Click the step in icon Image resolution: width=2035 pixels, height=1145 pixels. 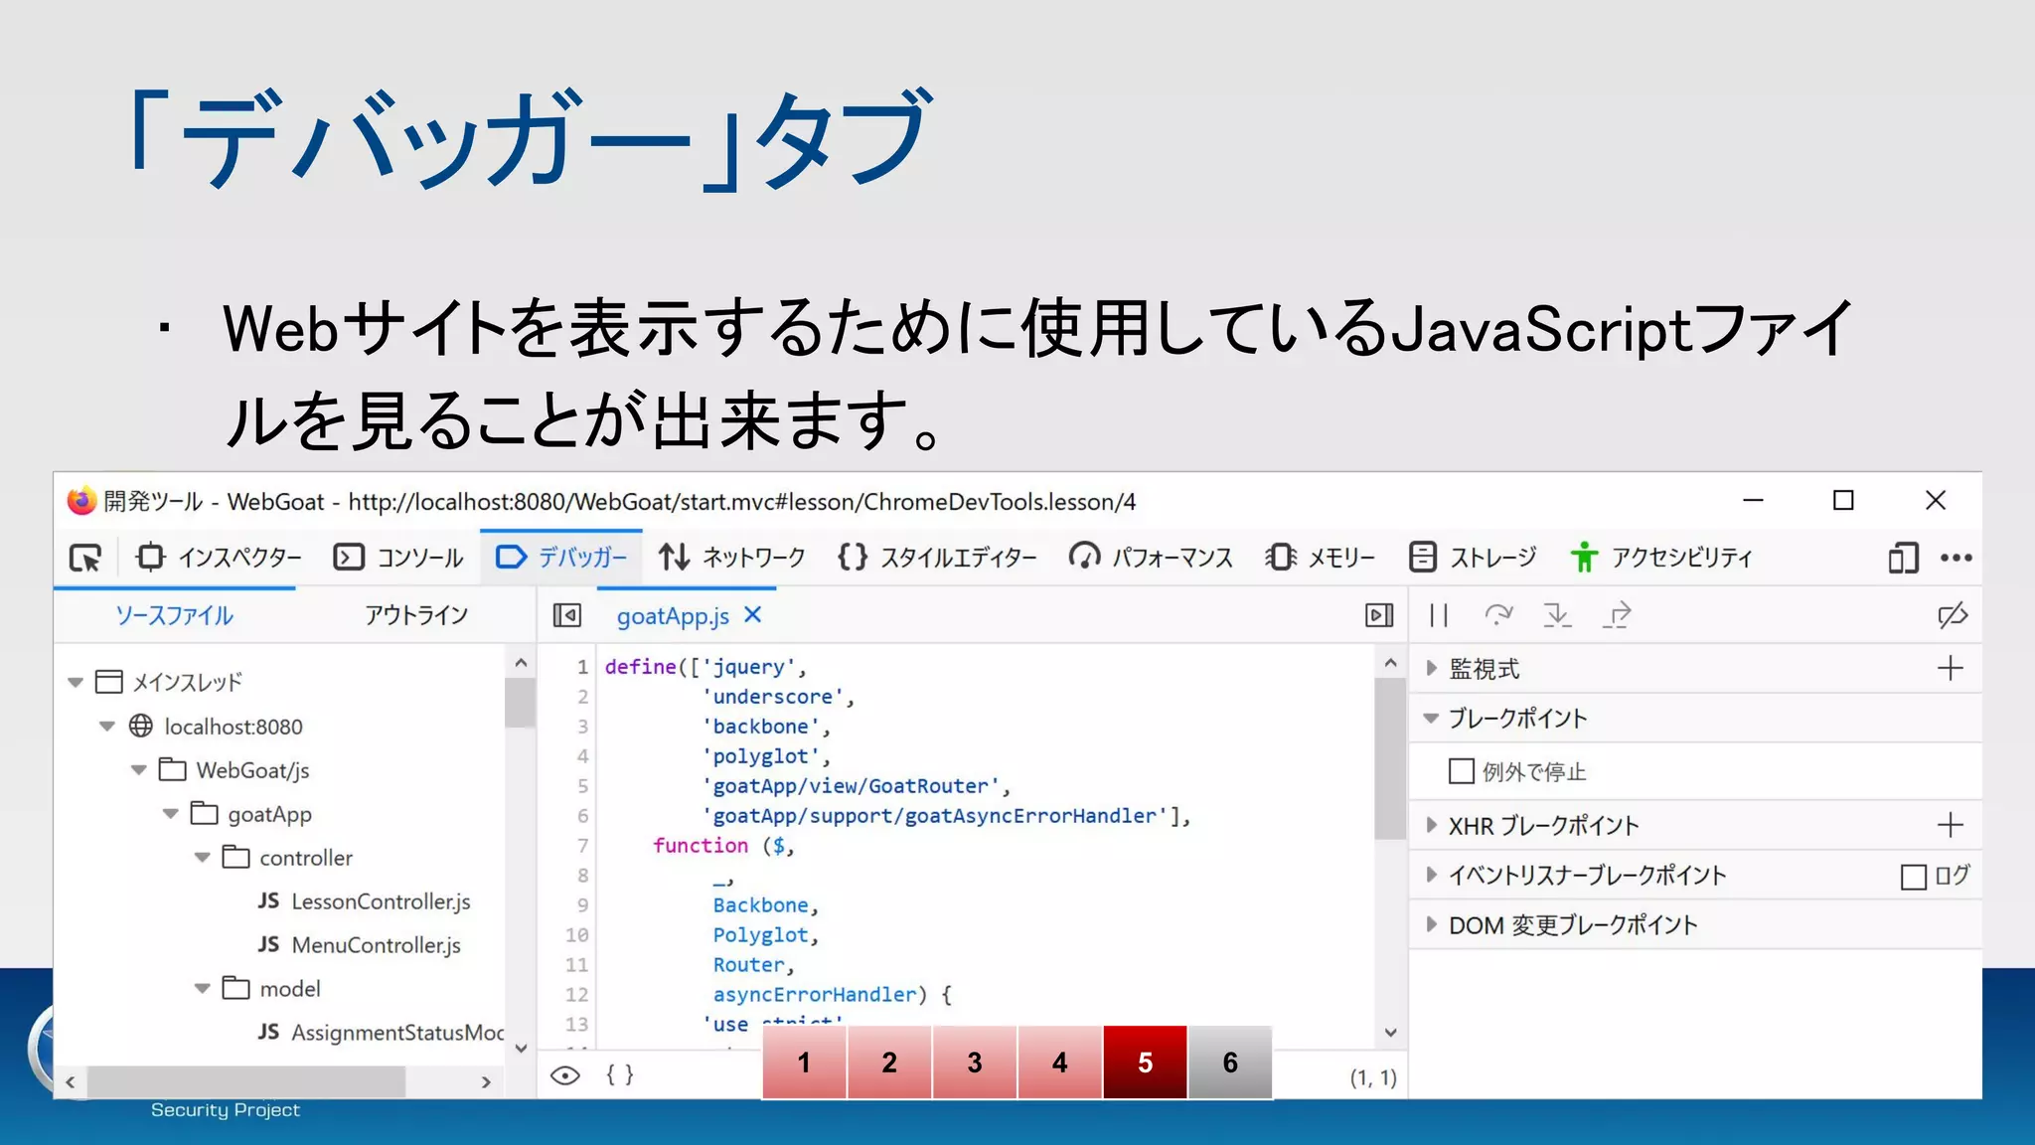1557,615
